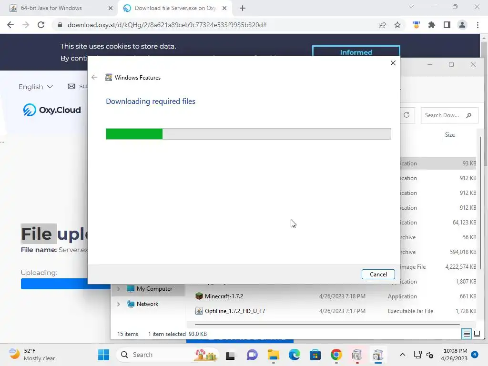488x366 pixels.
Task: Open the tab search chevron in Chrome
Action: (411, 7)
